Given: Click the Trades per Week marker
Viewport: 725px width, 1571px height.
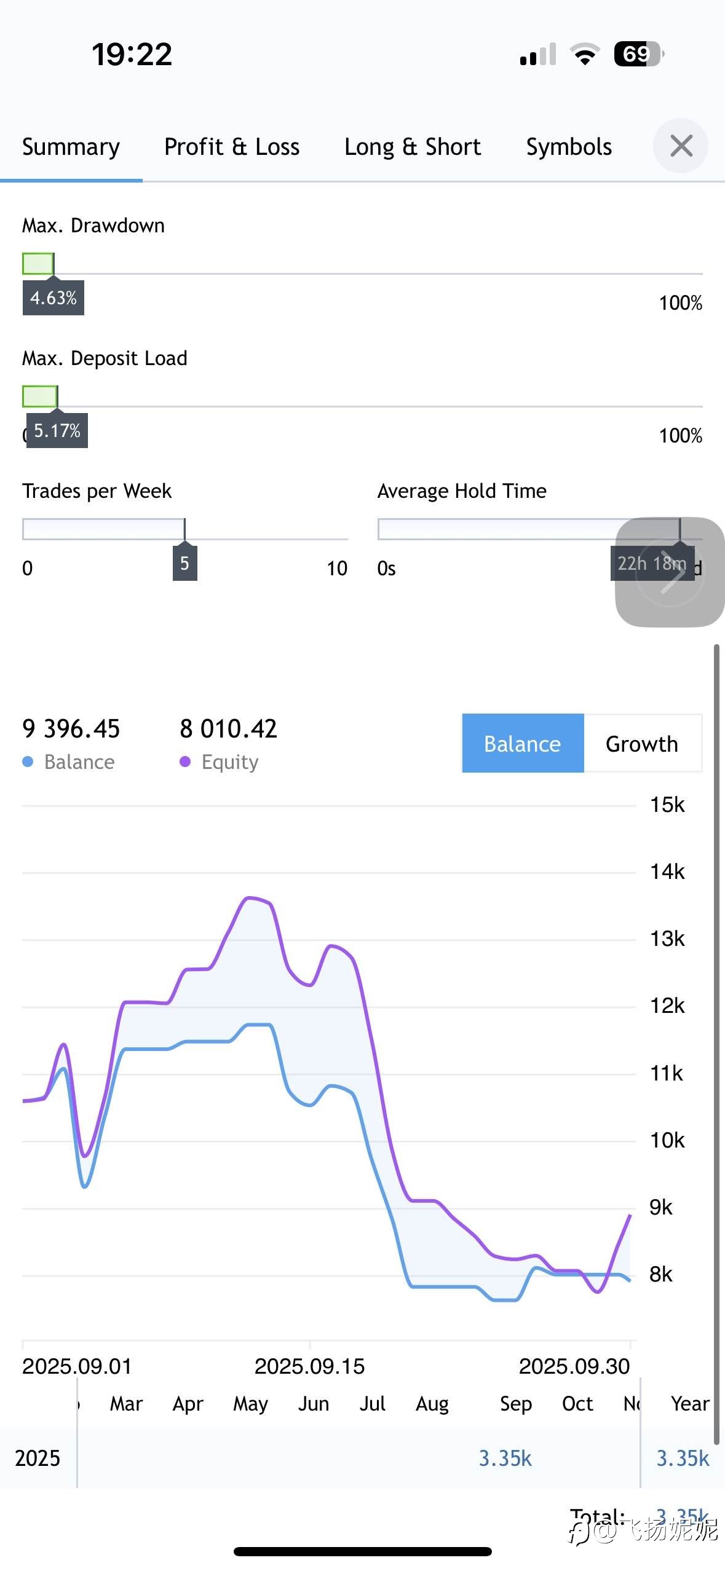Looking at the screenshot, I should coord(184,563).
